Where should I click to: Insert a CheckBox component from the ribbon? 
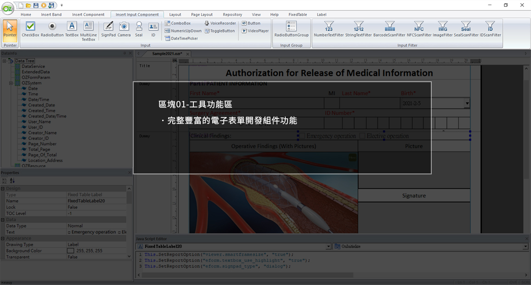(x=30, y=29)
